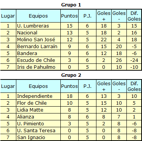Click the Grupo 1 title

[x=71, y=5]
